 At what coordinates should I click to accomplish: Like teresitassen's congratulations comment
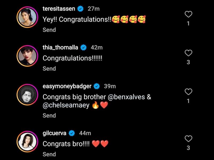189,14
